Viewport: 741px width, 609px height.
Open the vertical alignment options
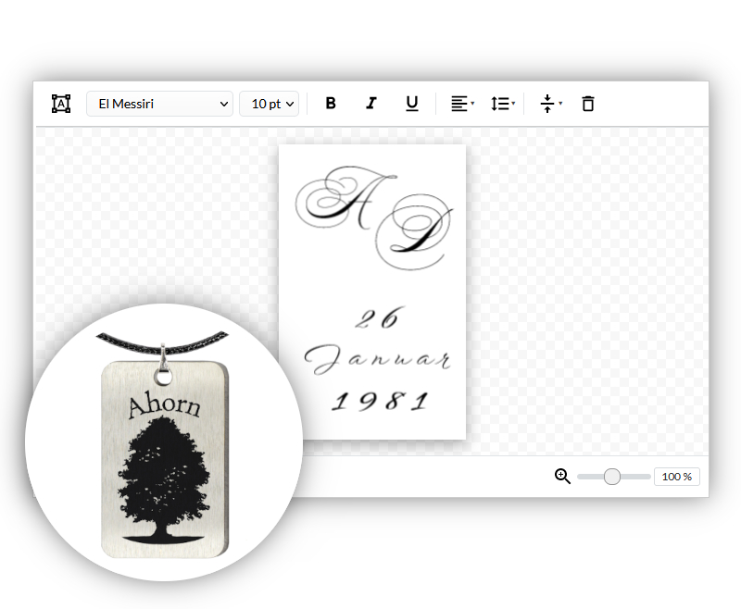pyautogui.click(x=550, y=104)
